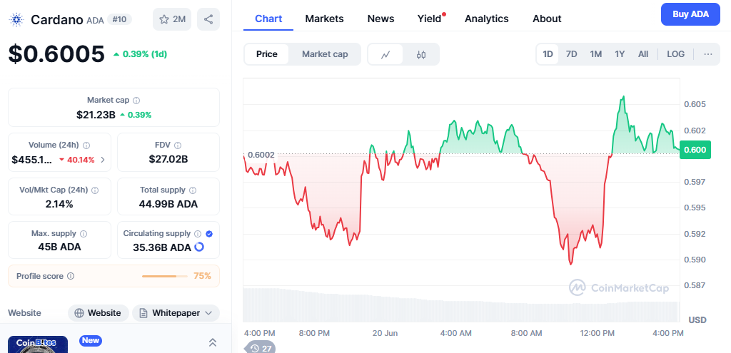Click the Buy ADA button
Viewport: 731px width, 353px height.
[x=690, y=14]
